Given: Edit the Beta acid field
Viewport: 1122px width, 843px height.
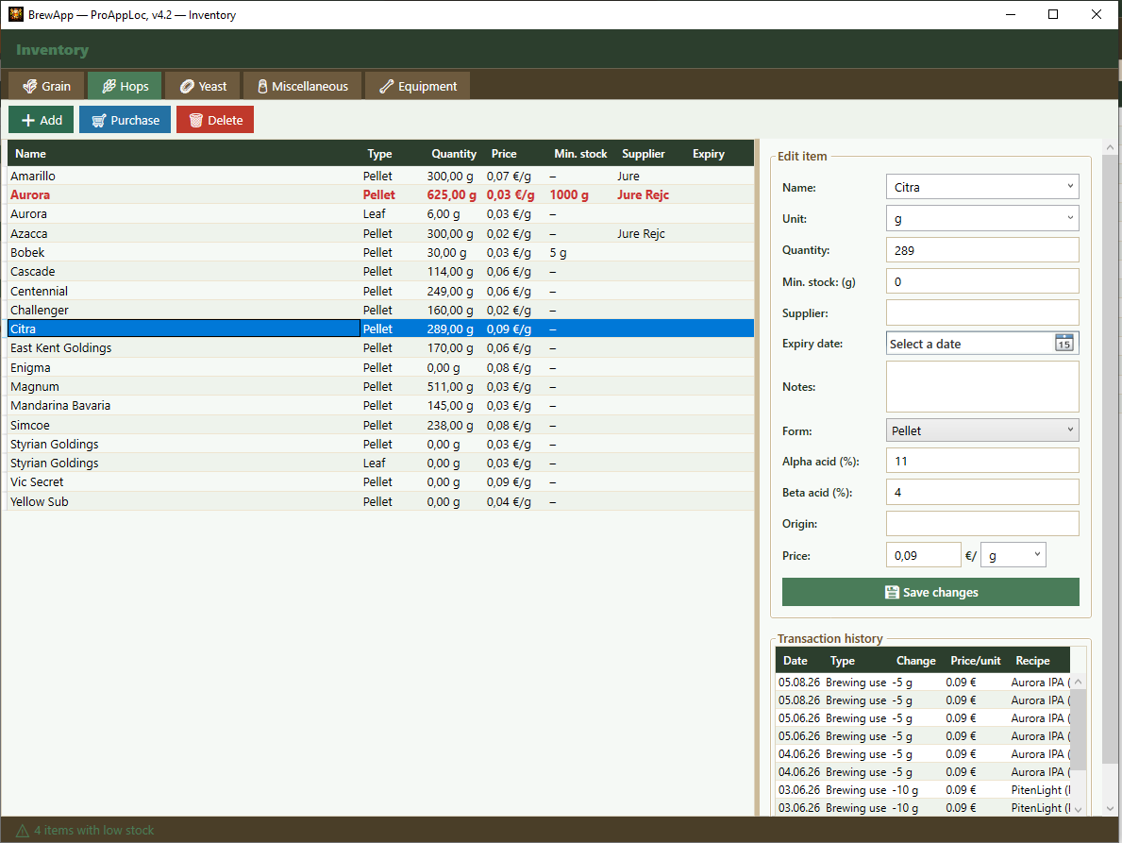Looking at the screenshot, I should (x=981, y=493).
